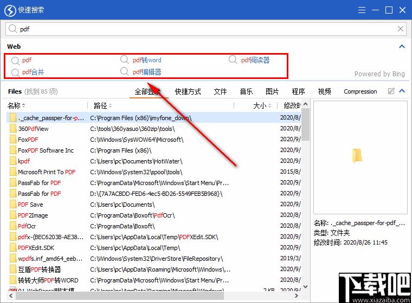Click scroll down arrow of file list

[x=305, y=286]
